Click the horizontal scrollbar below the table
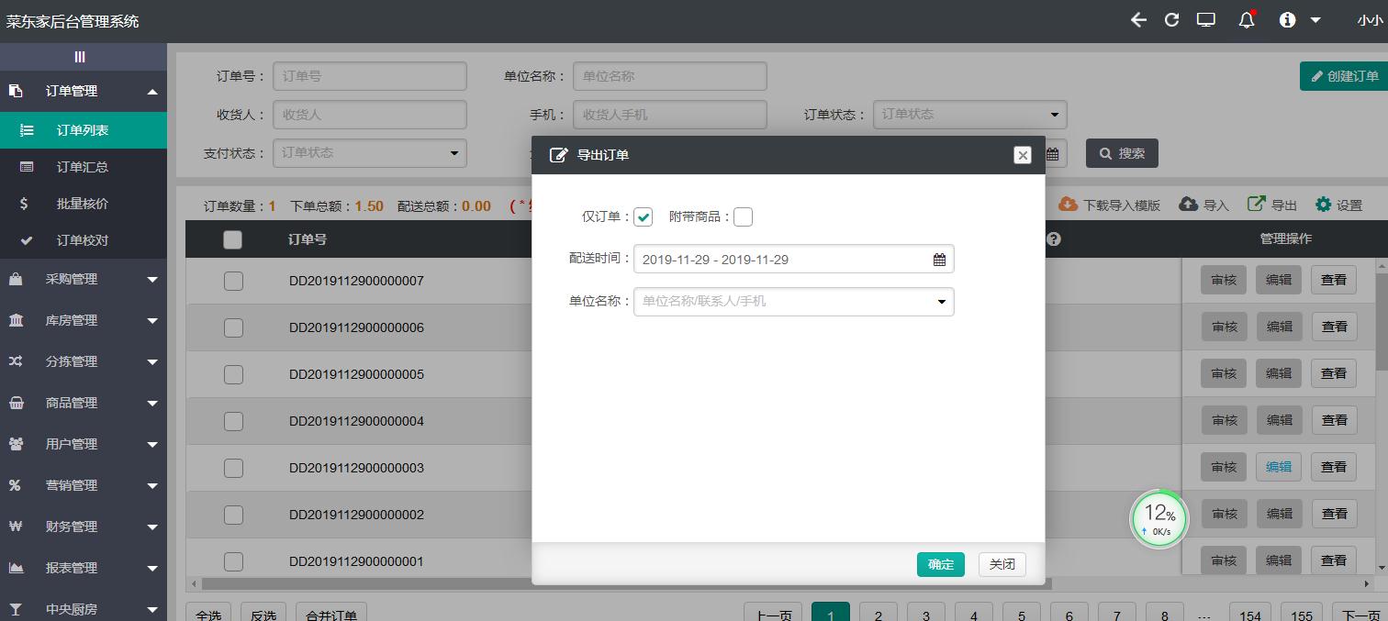 [x=624, y=583]
